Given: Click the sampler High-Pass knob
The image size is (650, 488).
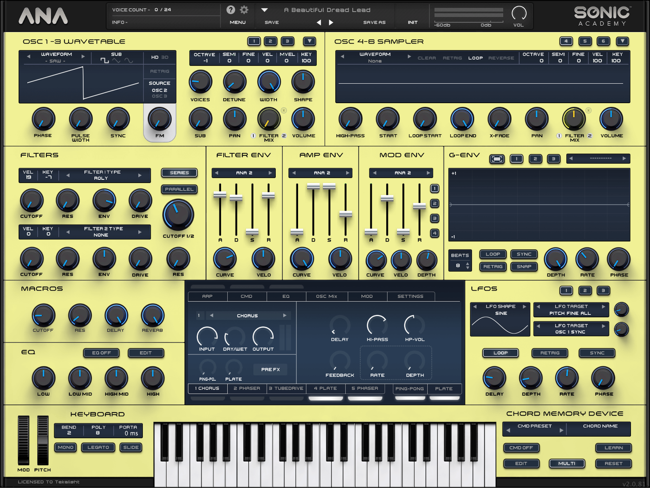Looking at the screenshot, I should tap(351, 119).
